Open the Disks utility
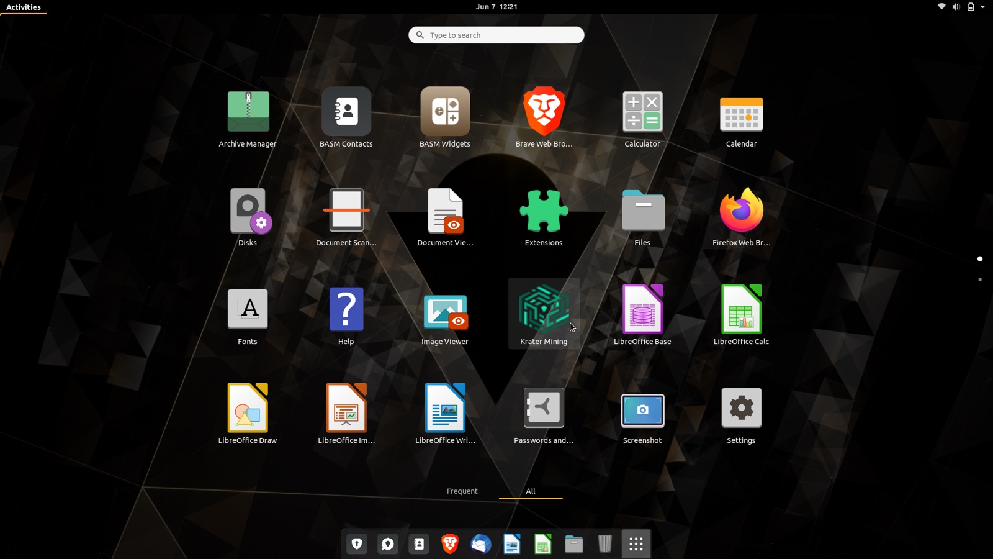This screenshot has height=559, width=993. (248, 216)
